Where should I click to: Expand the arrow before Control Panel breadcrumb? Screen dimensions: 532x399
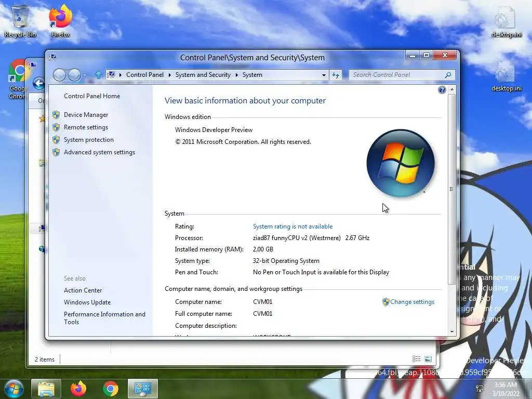tap(120, 75)
